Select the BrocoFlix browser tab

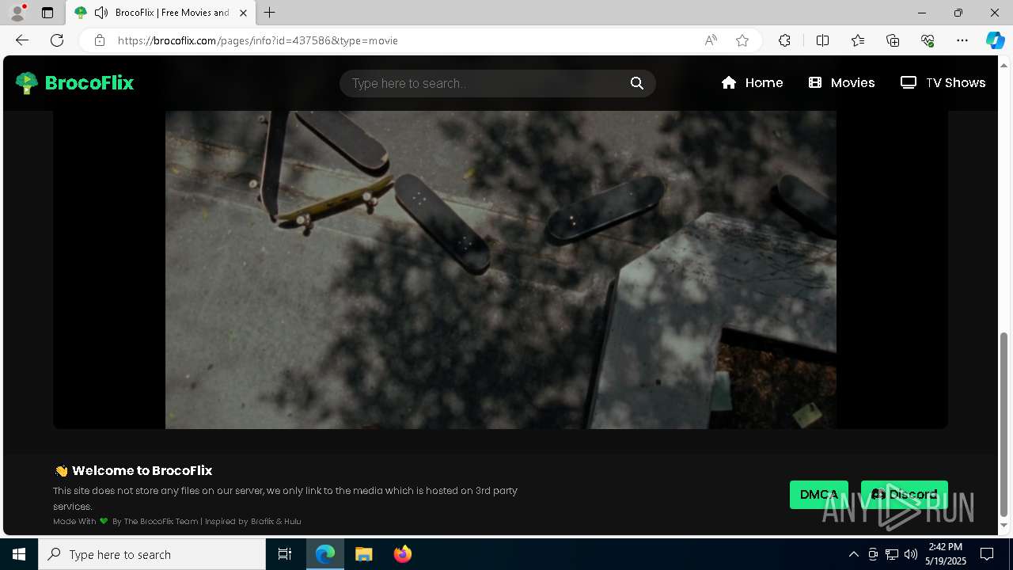click(161, 13)
